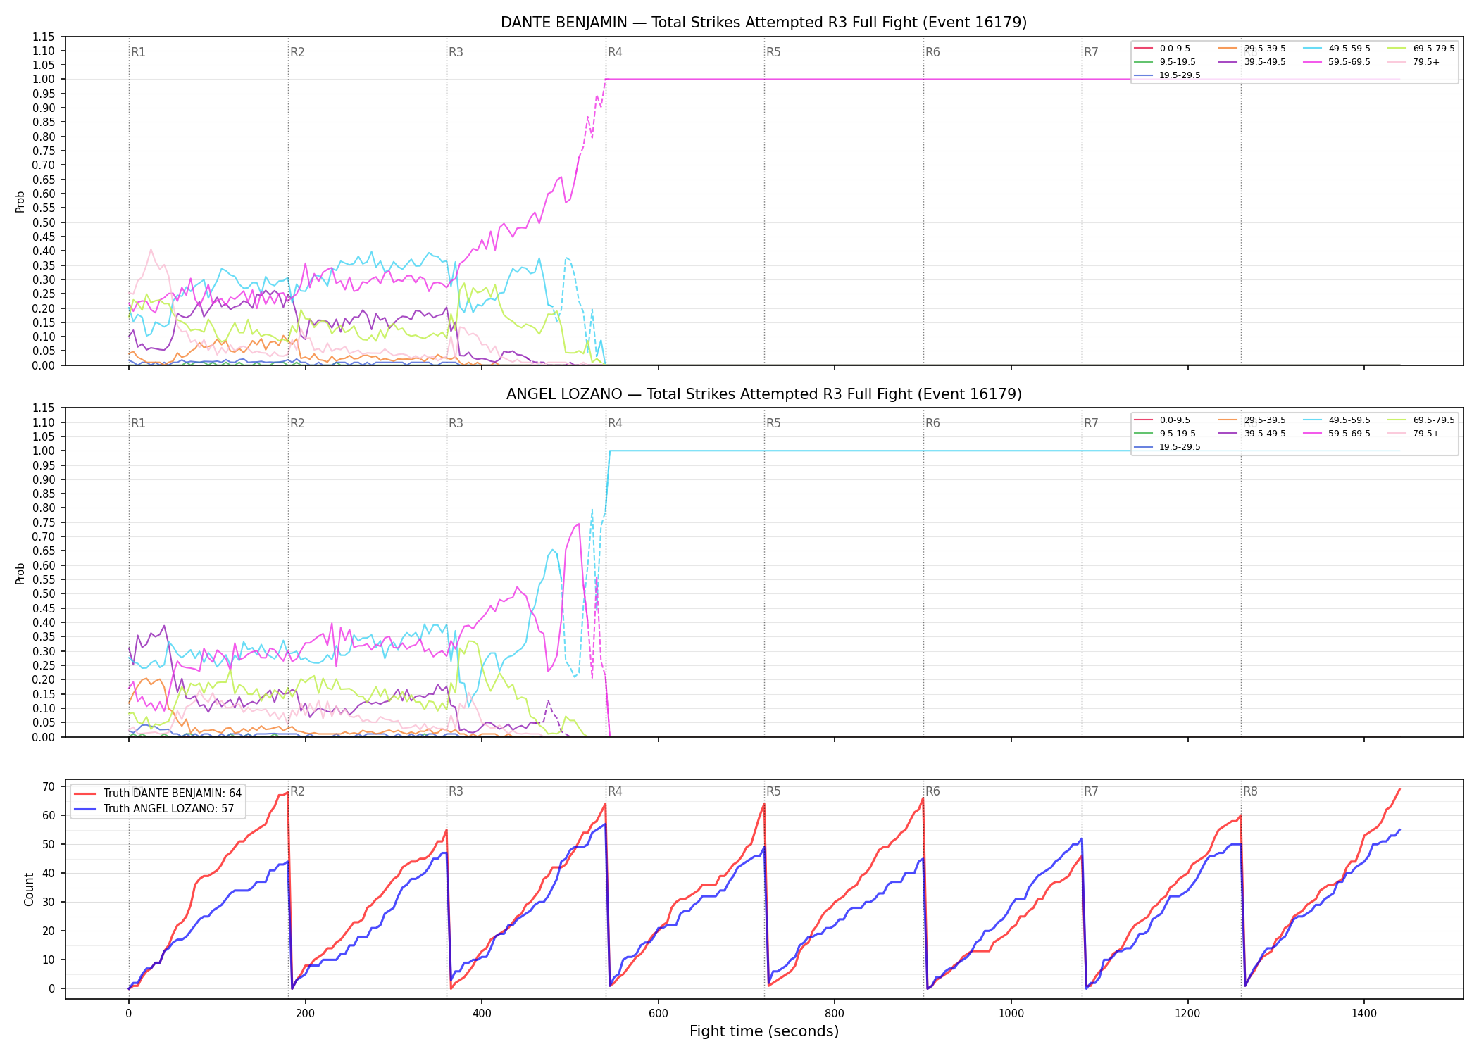
Task: Click the R6 round marker in the Count chart
Action: tap(932, 791)
